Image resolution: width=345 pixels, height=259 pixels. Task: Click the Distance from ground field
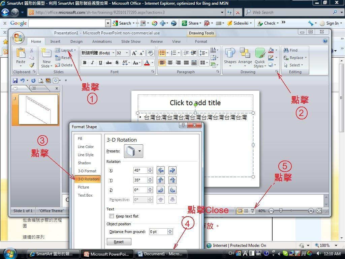pos(158,232)
